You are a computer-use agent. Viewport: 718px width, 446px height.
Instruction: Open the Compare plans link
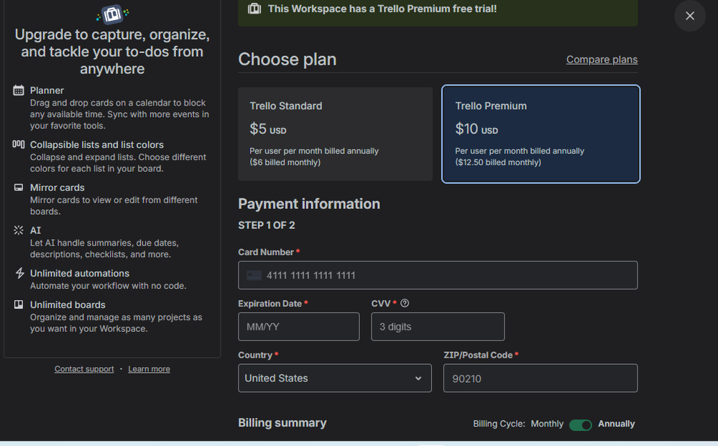click(602, 60)
